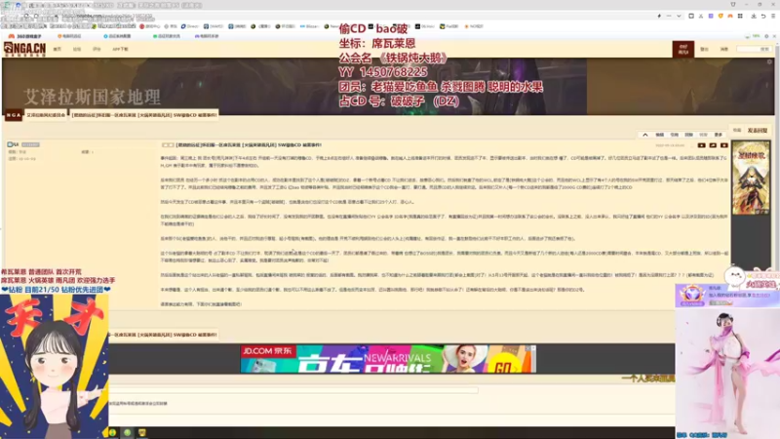This screenshot has height=439, width=780.
Task: Click the 更多 option in post toolbar
Action: 719,135
